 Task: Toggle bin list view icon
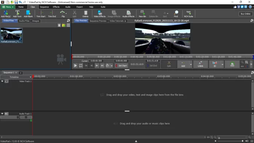(x=68, y=25)
